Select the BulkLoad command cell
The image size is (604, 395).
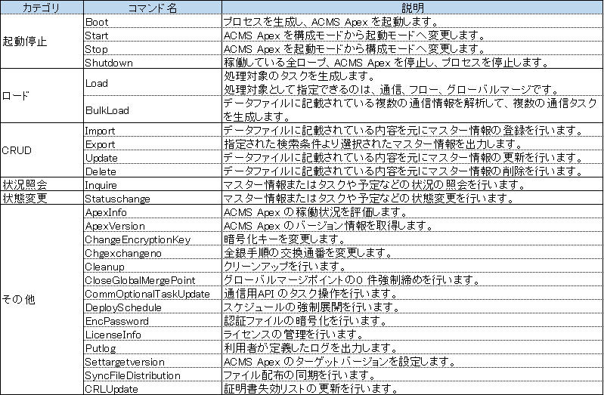pos(152,110)
